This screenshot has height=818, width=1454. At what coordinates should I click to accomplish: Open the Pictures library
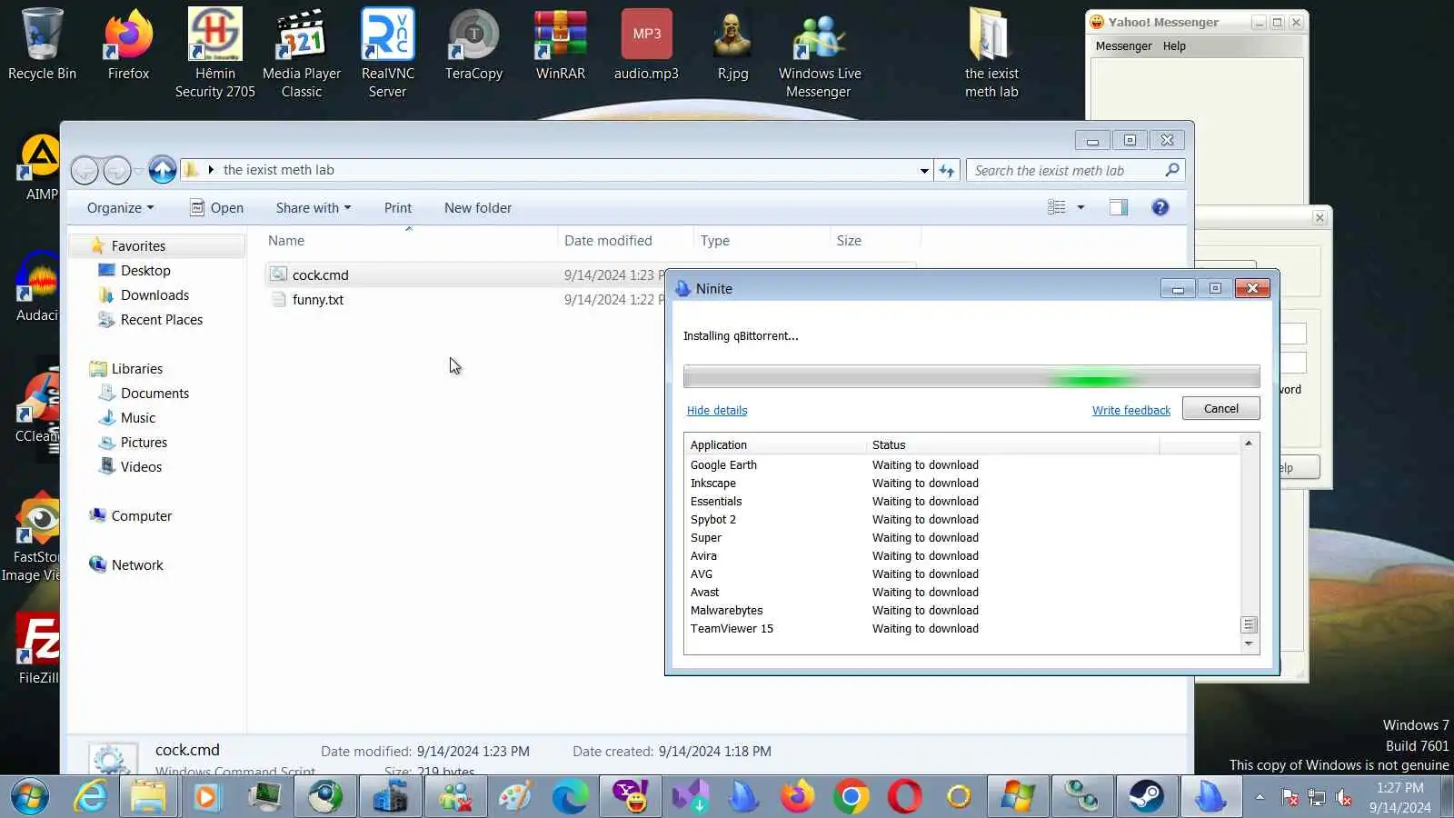[144, 442]
